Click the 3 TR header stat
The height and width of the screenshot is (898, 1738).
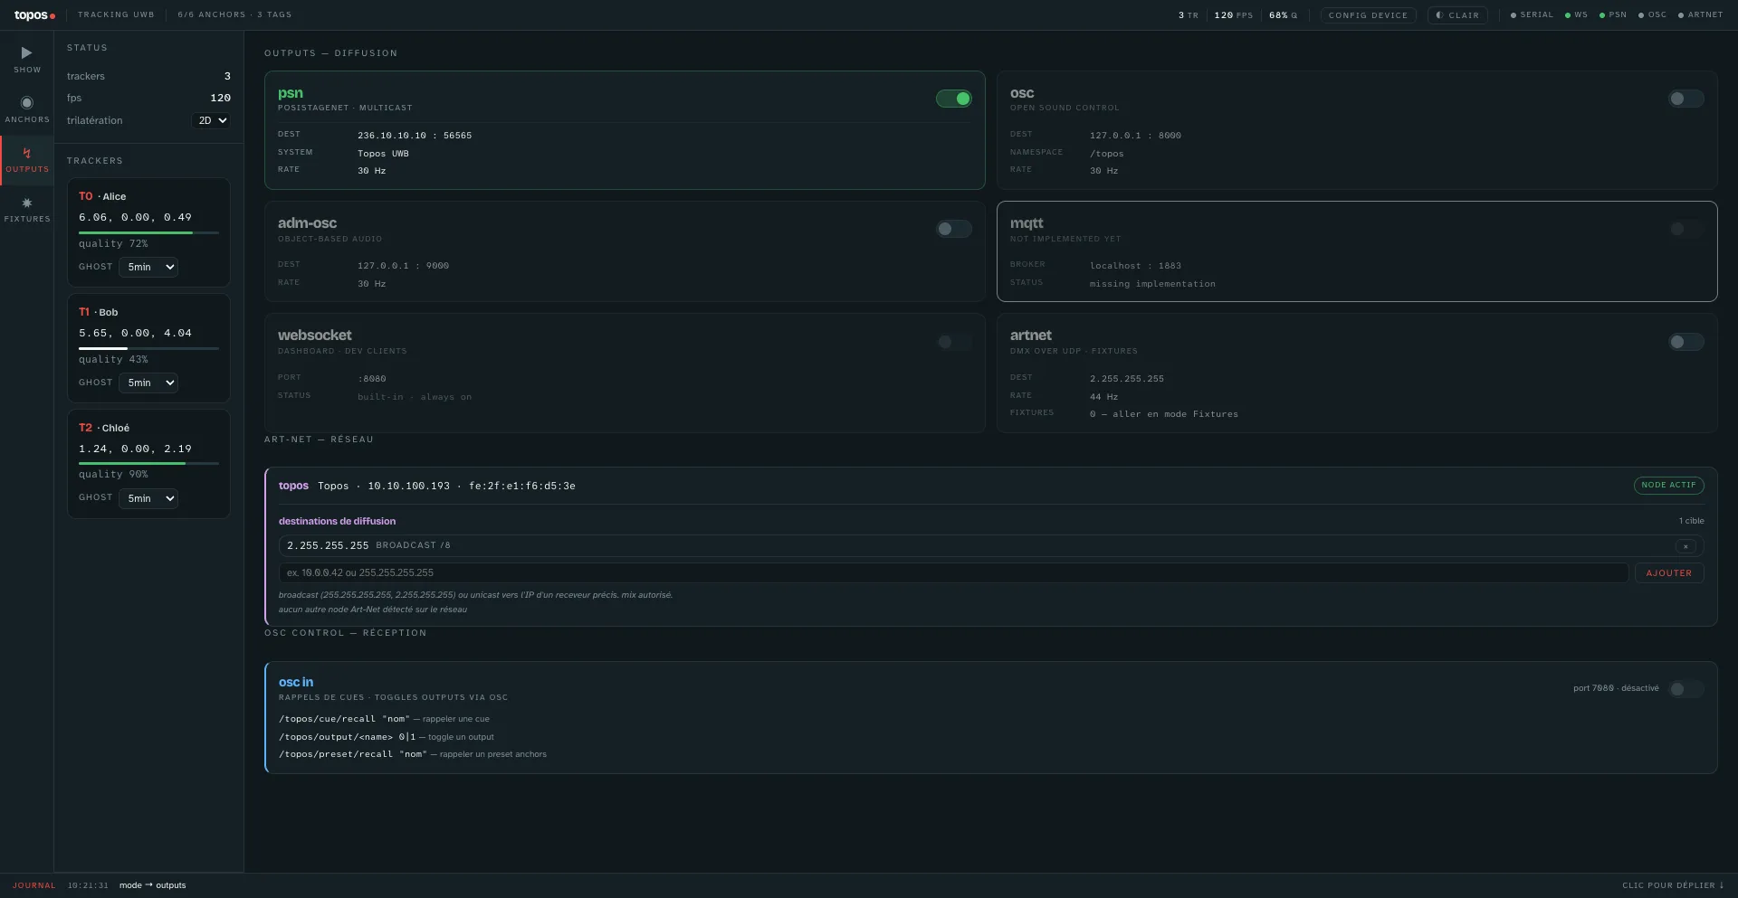click(1189, 15)
